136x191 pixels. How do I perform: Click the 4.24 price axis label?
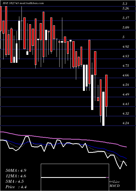[126, 123]
